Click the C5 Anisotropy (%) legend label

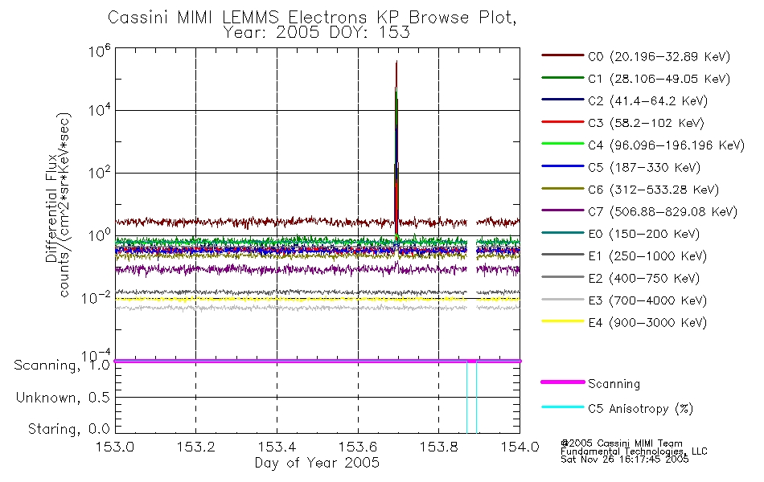(x=640, y=409)
